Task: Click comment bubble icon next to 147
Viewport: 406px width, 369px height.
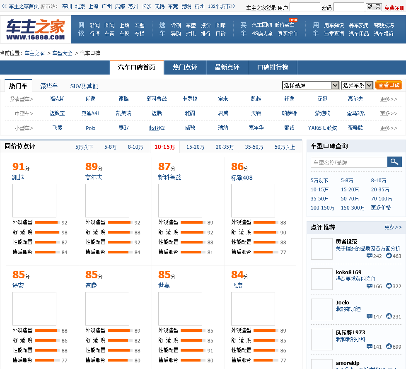Action: point(370,316)
